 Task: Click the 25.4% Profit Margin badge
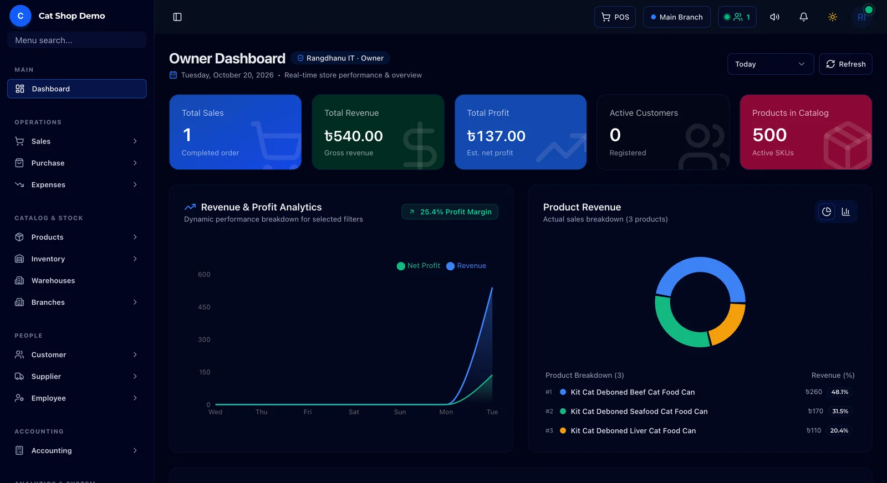450,212
